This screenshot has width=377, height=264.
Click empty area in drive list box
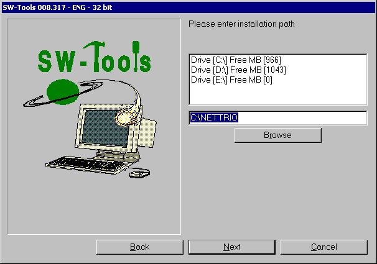click(277, 94)
